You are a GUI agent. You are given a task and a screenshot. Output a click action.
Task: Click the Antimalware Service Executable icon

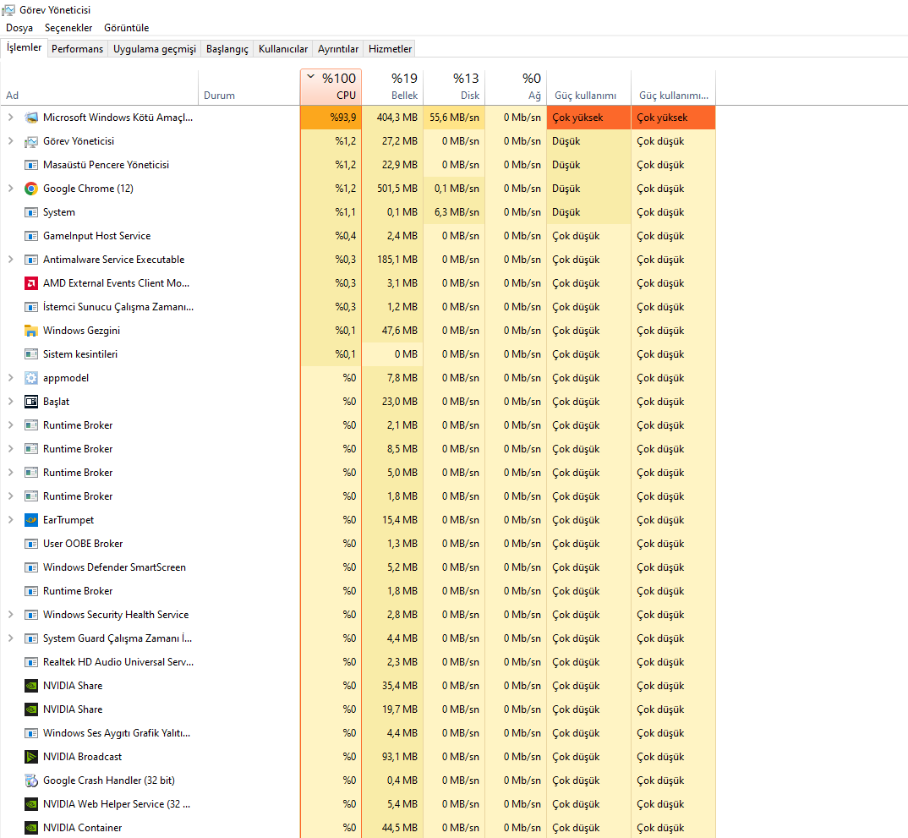tap(31, 260)
